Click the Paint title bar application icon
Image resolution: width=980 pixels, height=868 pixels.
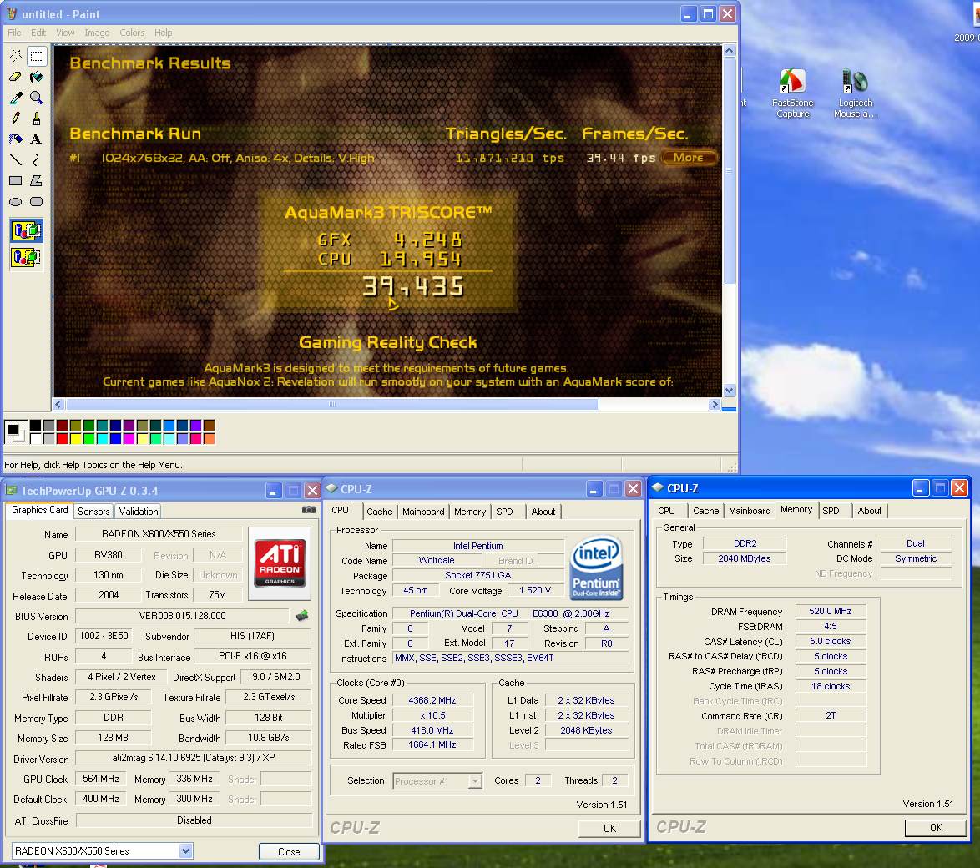(12, 13)
